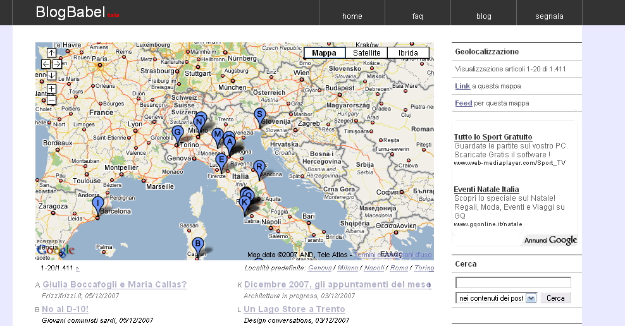Open www.gqonline.it/natale ad URL
This screenshot has width=625, height=326.
pyautogui.click(x=488, y=224)
